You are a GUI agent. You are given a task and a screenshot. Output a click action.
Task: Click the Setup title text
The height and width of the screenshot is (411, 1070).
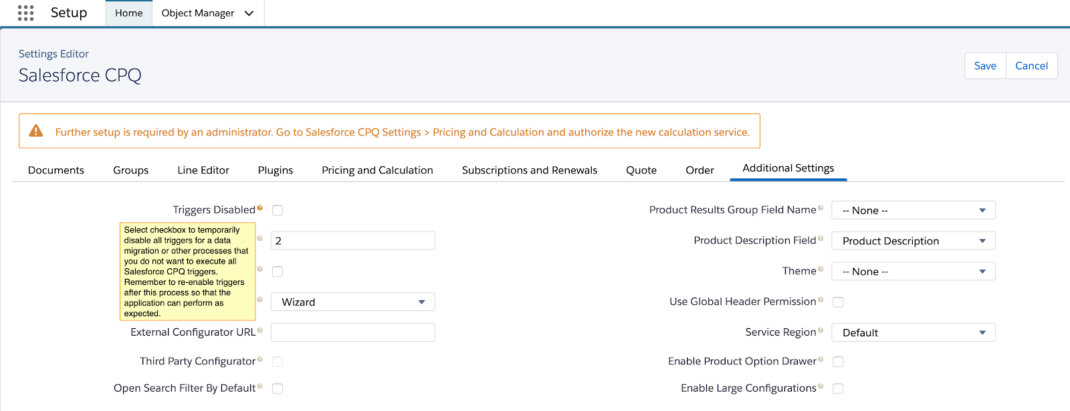pos(69,13)
